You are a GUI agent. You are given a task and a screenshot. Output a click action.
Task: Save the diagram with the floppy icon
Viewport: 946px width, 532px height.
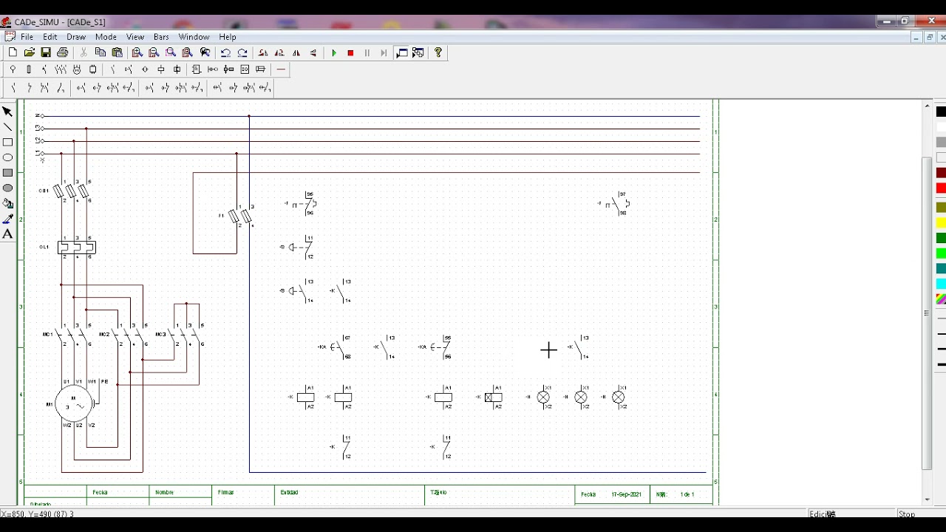pyautogui.click(x=46, y=52)
